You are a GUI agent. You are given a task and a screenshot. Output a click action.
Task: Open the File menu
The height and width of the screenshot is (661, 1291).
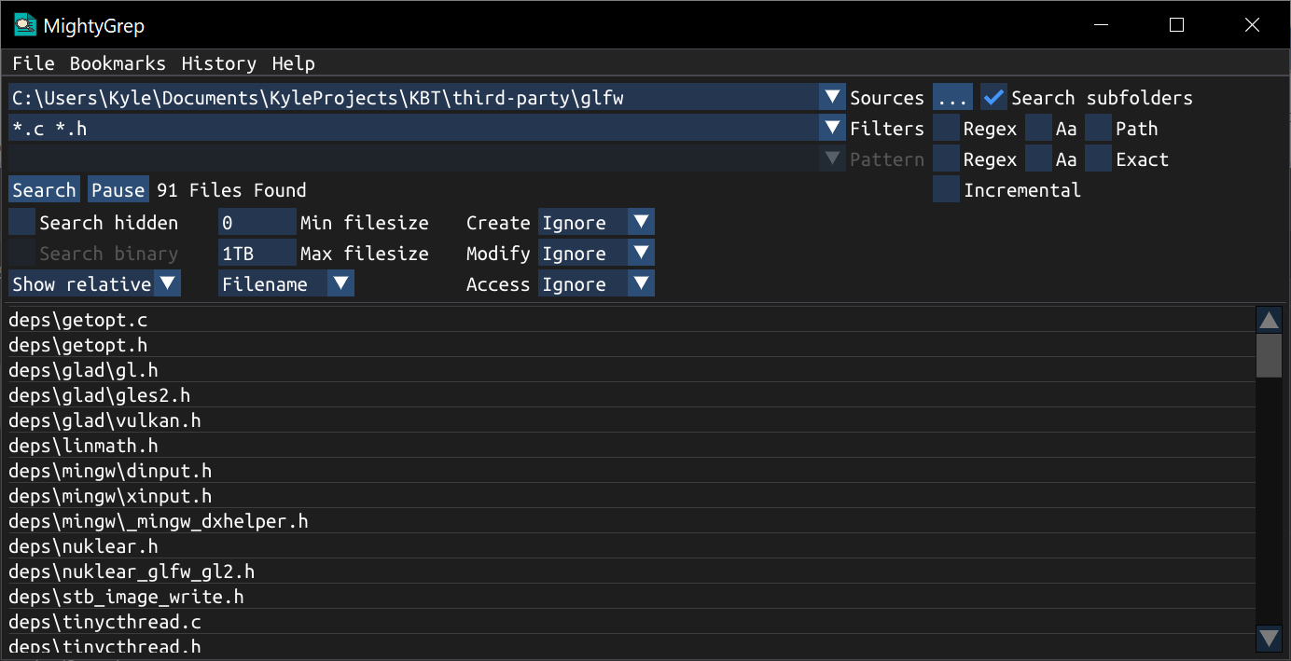(33, 63)
